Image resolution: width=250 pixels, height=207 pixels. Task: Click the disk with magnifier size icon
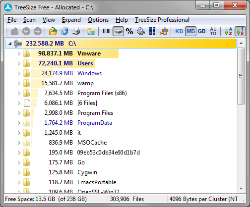[x=141, y=31]
